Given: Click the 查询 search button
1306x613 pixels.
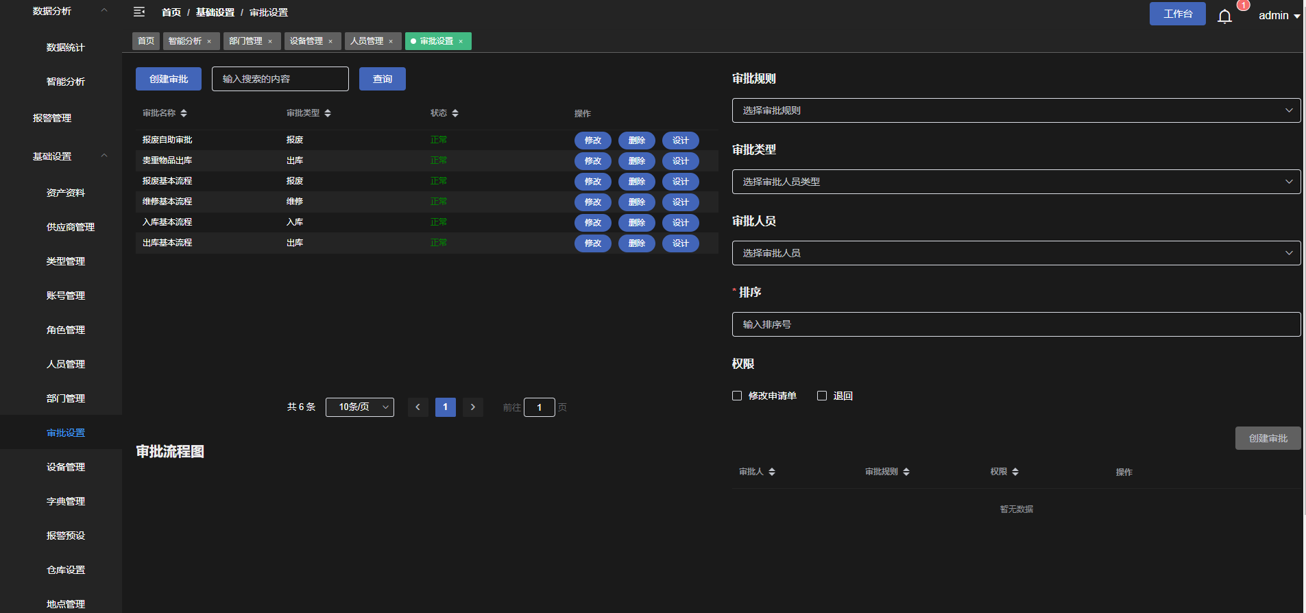Looking at the screenshot, I should coord(383,79).
